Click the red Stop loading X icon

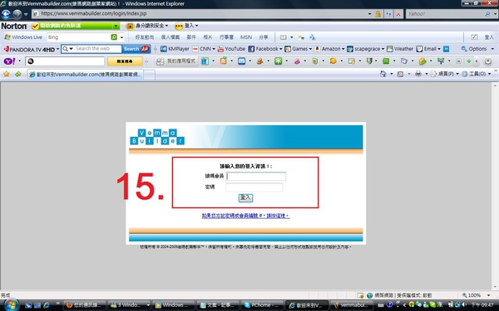(398, 14)
